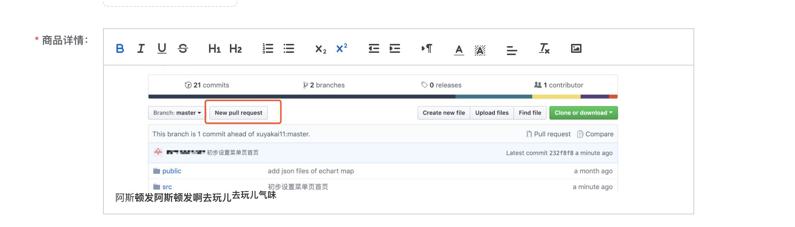The image size is (795, 227).
Task: Set Heading 1 with the H1 icon
Action: point(214,49)
